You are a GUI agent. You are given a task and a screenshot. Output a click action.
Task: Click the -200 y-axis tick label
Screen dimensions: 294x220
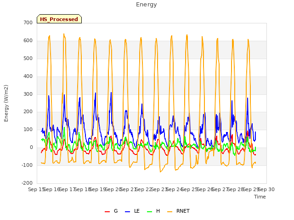[27, 183]
